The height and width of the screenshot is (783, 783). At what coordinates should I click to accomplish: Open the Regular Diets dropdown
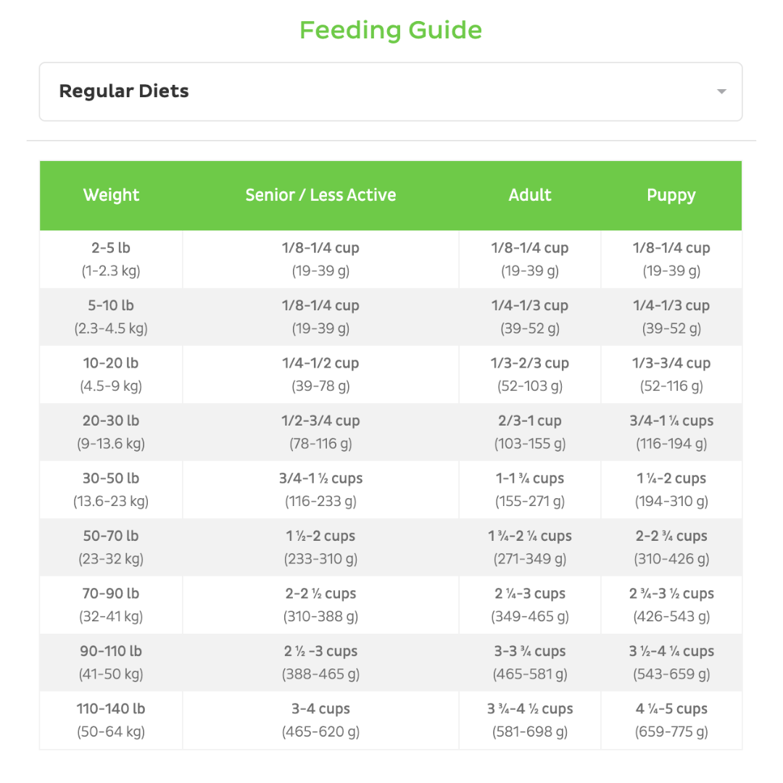(390, 91)
